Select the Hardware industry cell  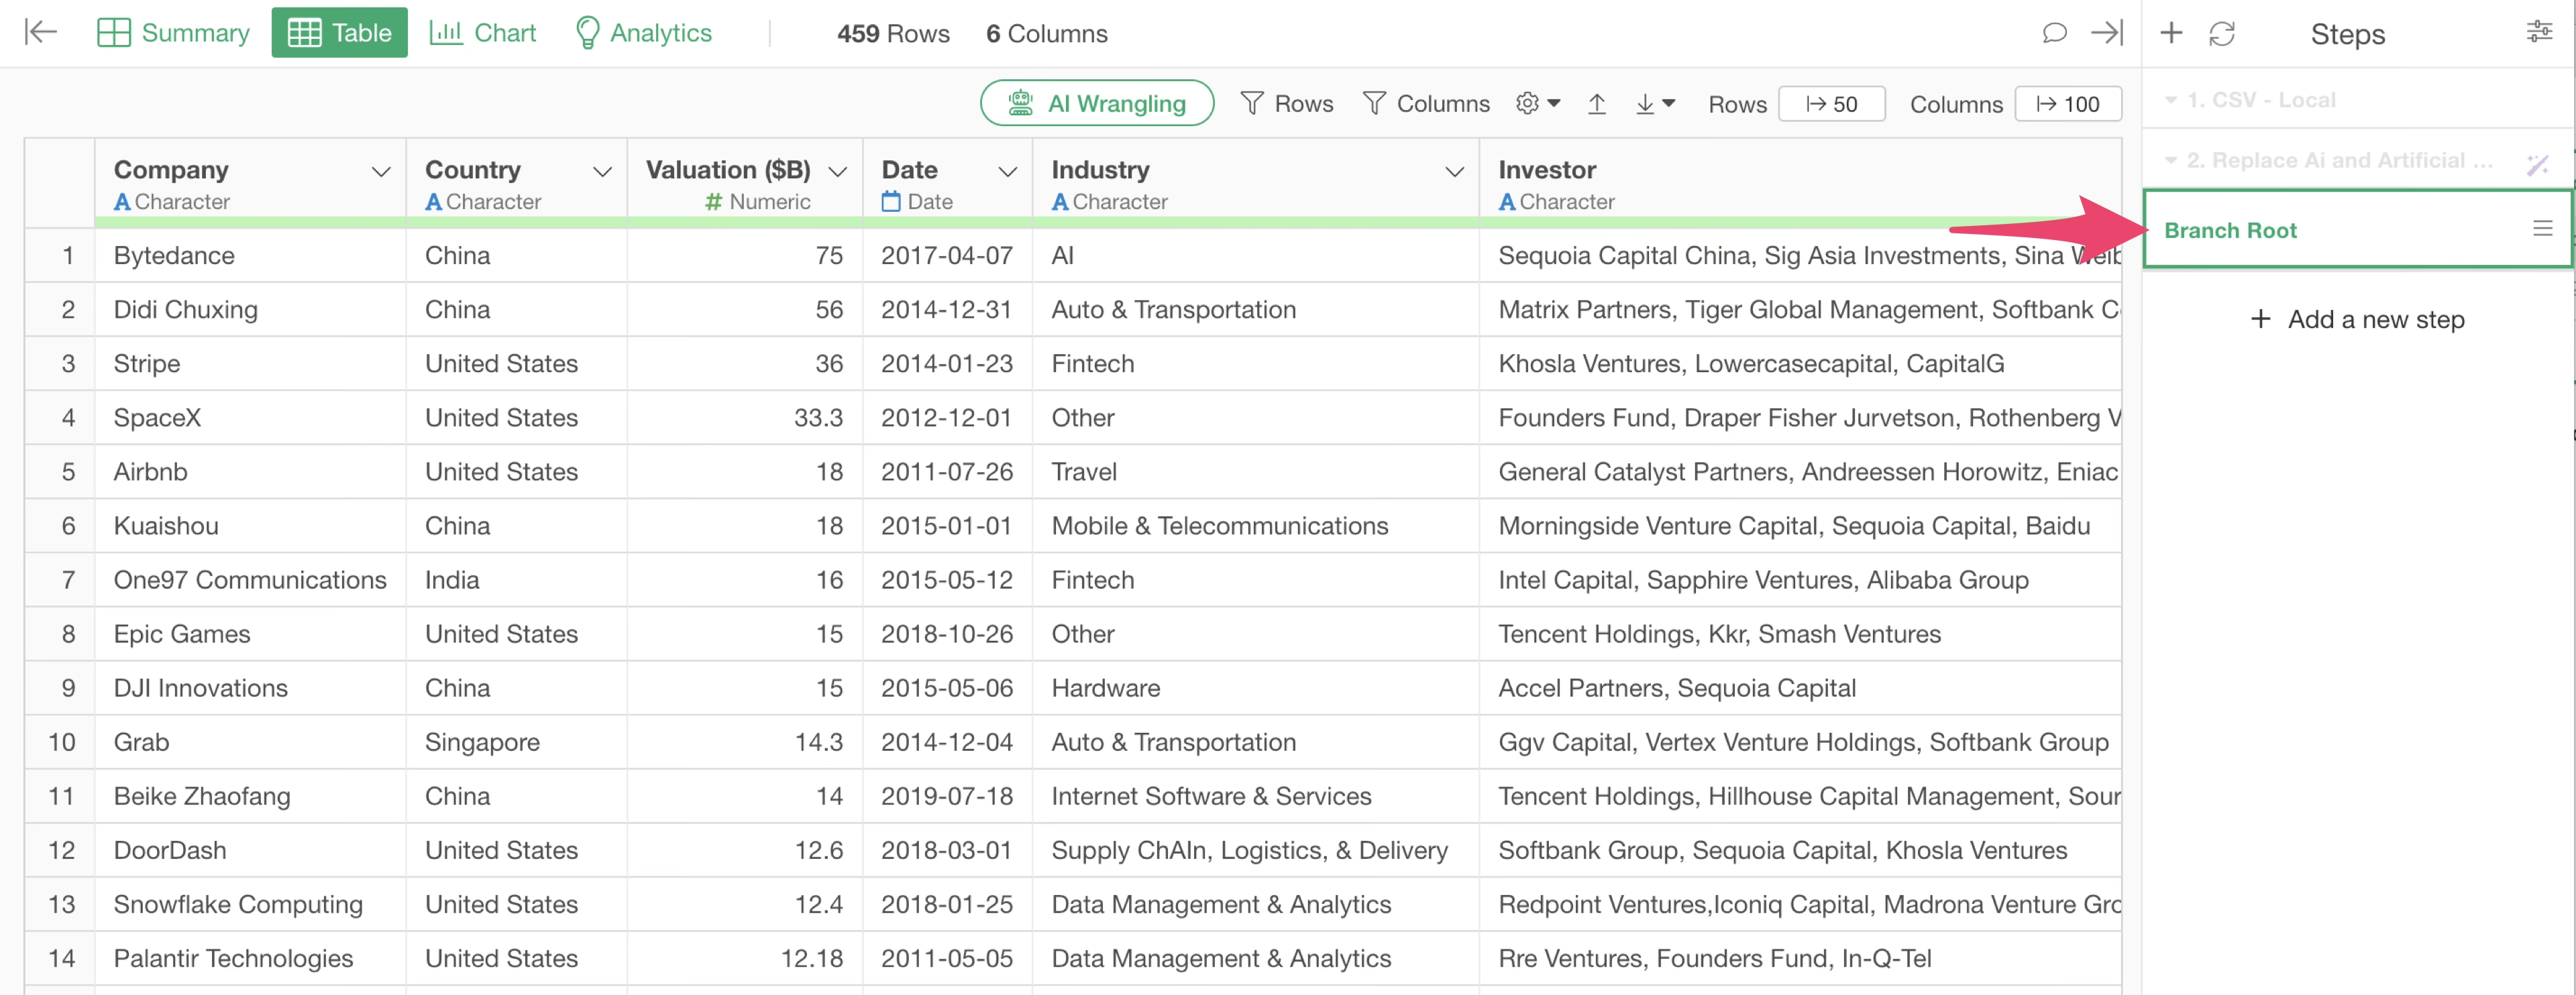(x=1256, y=687)
